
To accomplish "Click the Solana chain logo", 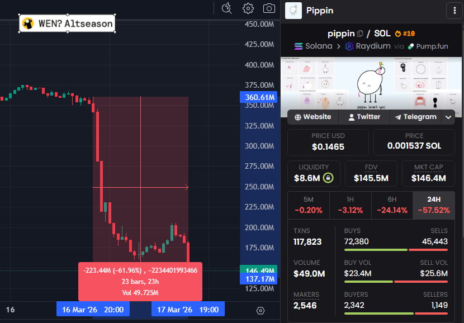I will [x=299, y=46].
